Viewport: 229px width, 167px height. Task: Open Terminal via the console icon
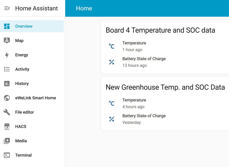pyautogui.click(x=7, y=155)
